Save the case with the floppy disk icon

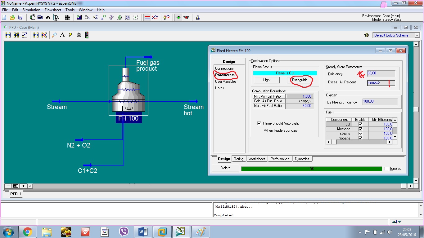point(20,17)
